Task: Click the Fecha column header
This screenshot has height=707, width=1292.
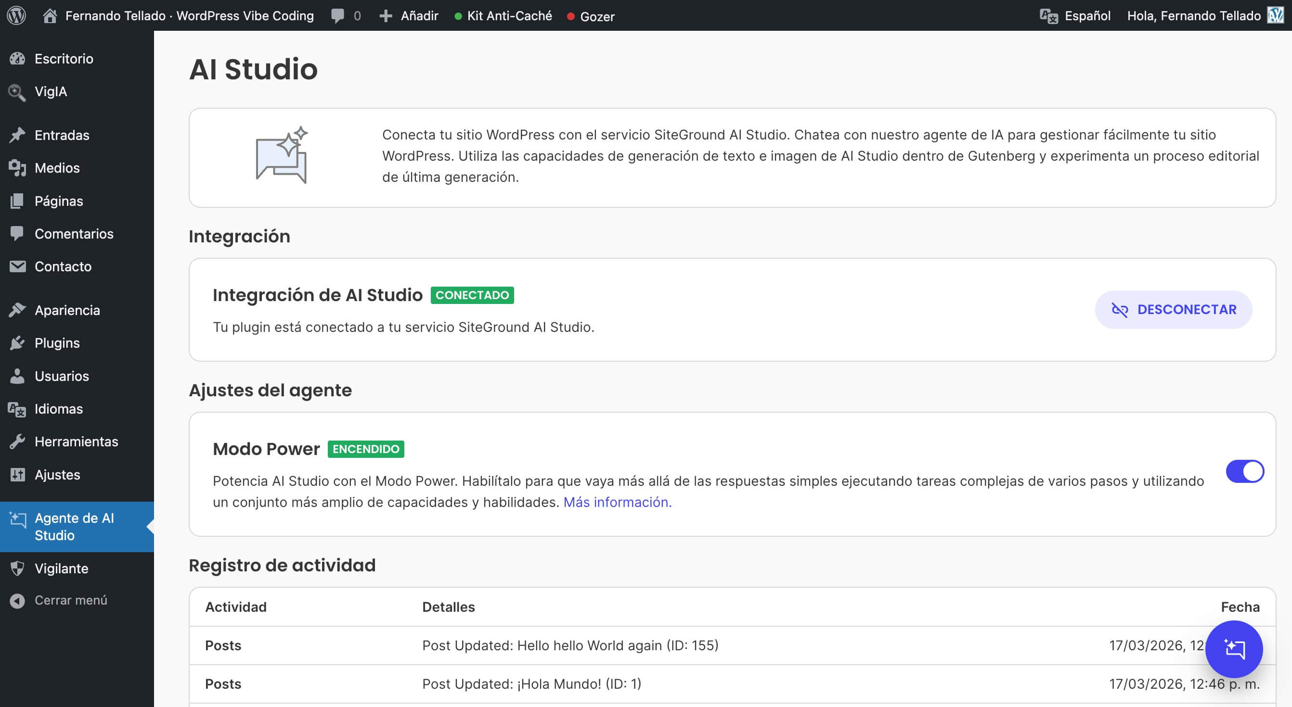Action: (1240, 607)
